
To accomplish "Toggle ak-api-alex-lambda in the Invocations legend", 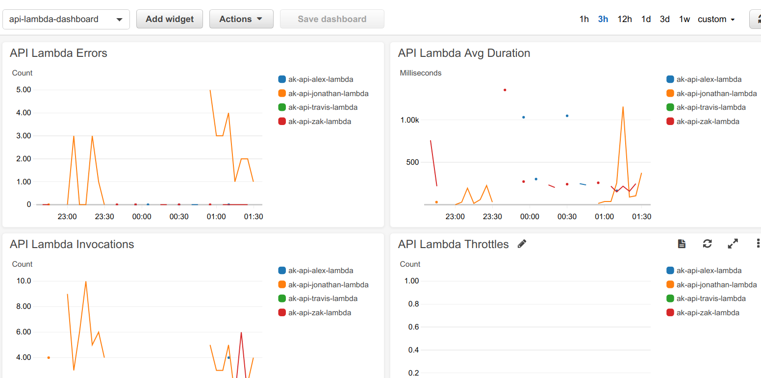I will (319, 270).
